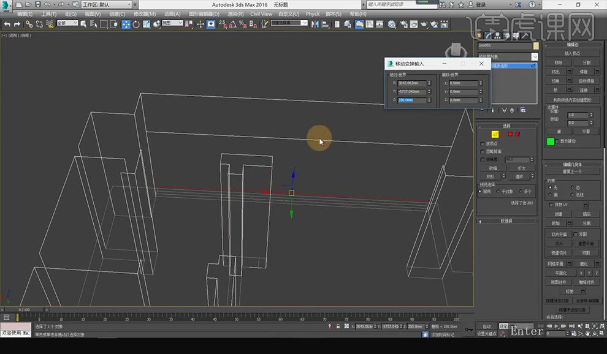Activate the yellow Edge sub-object icon
Screen dimensions: 607x354
[495, 134]
